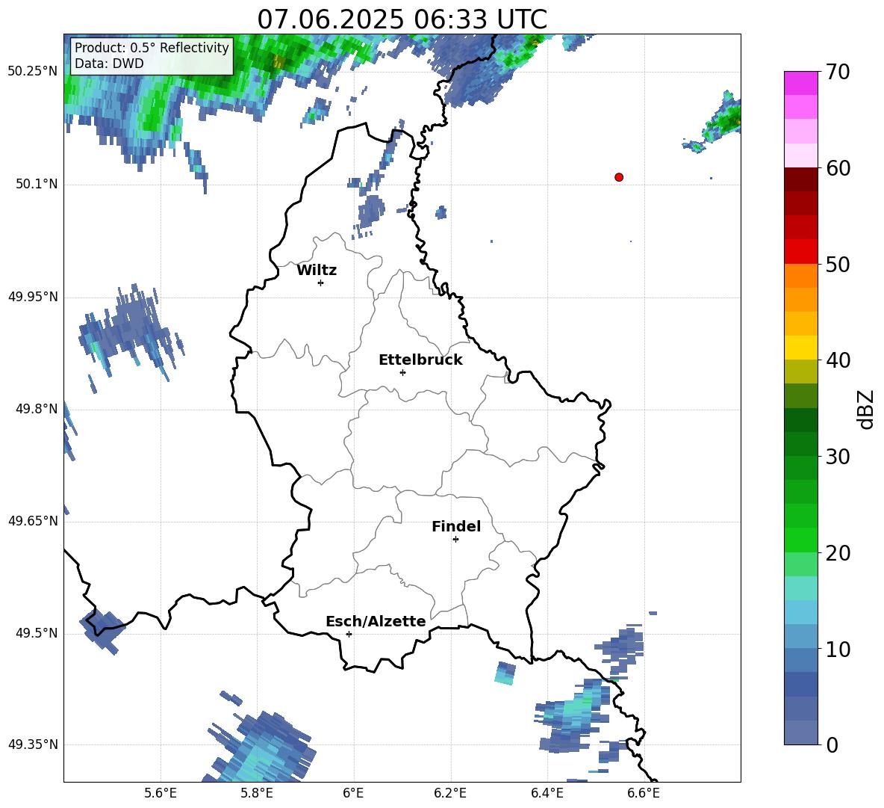Click the 50.1°N latitude label

pos(37,185)
